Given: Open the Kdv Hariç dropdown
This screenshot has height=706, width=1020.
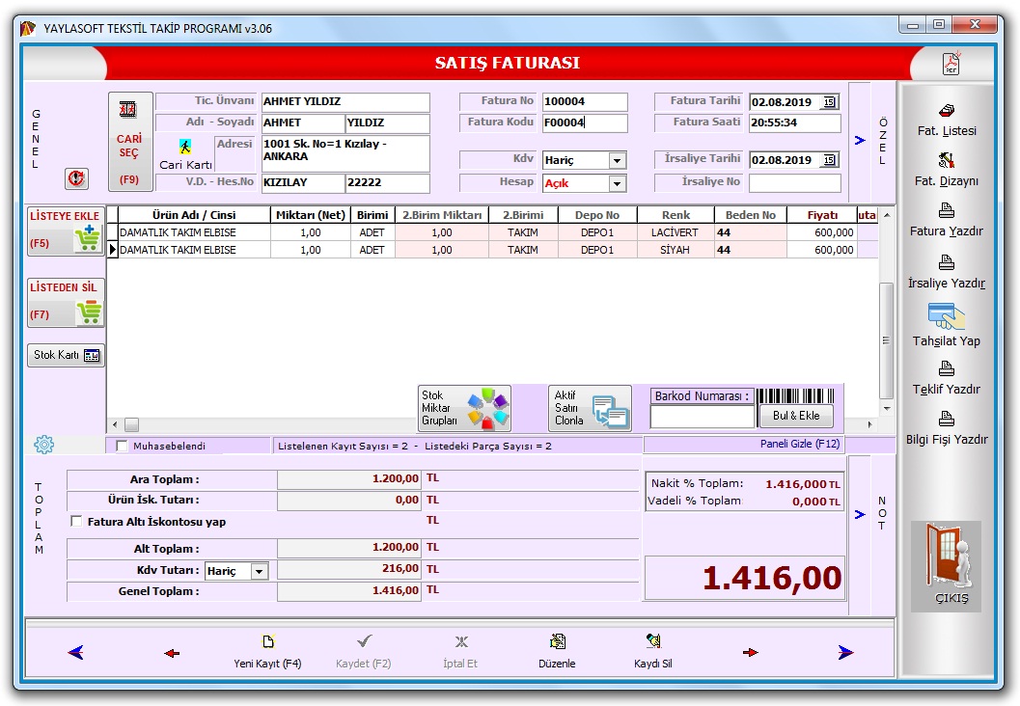Looking at the screenshot, I should point(617,160).
